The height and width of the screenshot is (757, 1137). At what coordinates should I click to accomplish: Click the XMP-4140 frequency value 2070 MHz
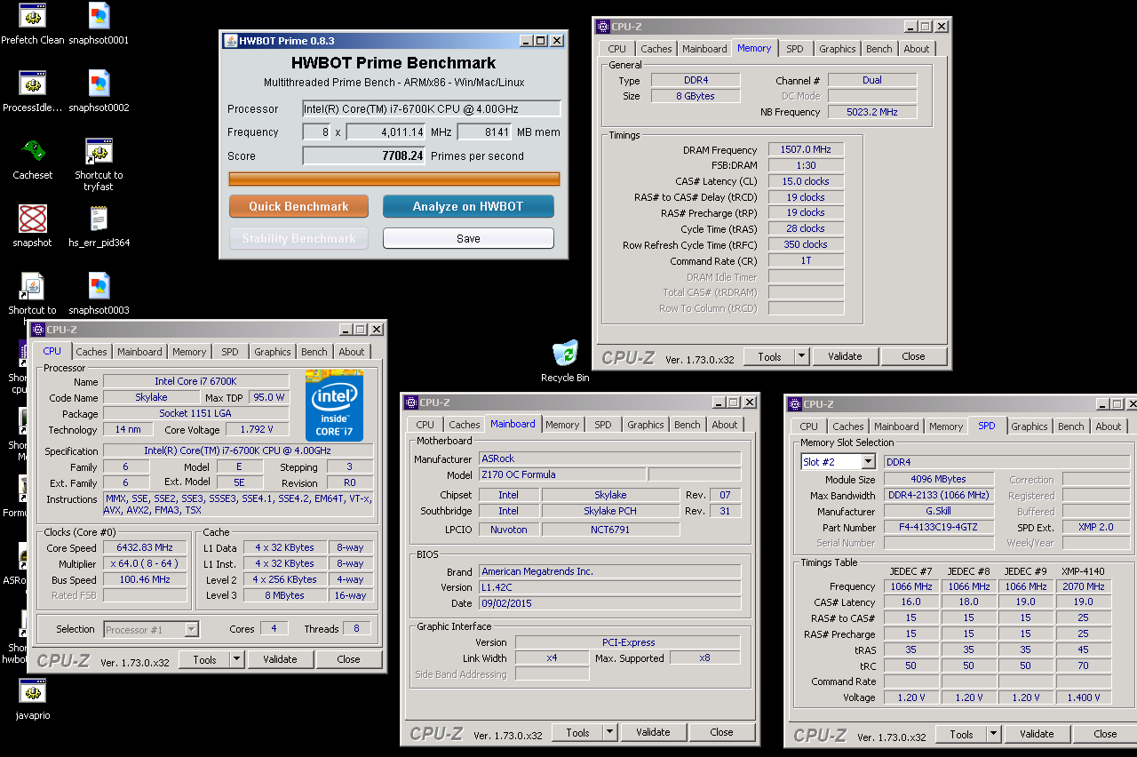1083,586
